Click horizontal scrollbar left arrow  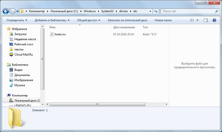(47, 104)
